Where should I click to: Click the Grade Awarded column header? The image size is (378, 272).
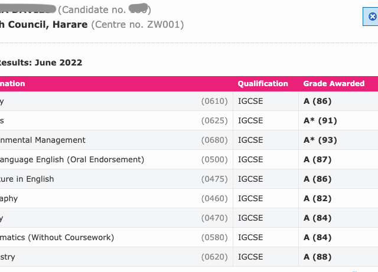[x=334, y=84]
